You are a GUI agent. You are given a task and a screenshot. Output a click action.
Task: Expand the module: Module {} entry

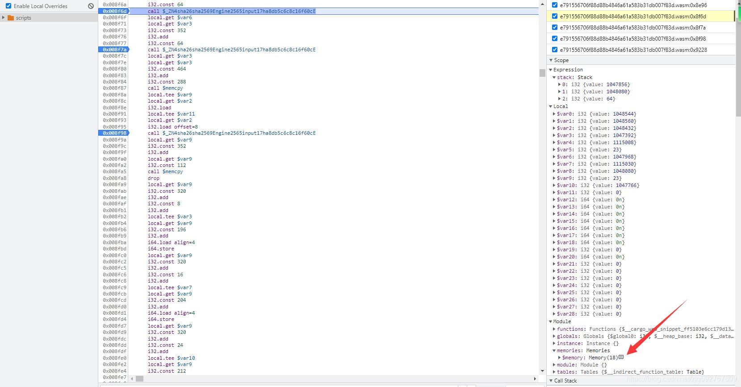554,365
